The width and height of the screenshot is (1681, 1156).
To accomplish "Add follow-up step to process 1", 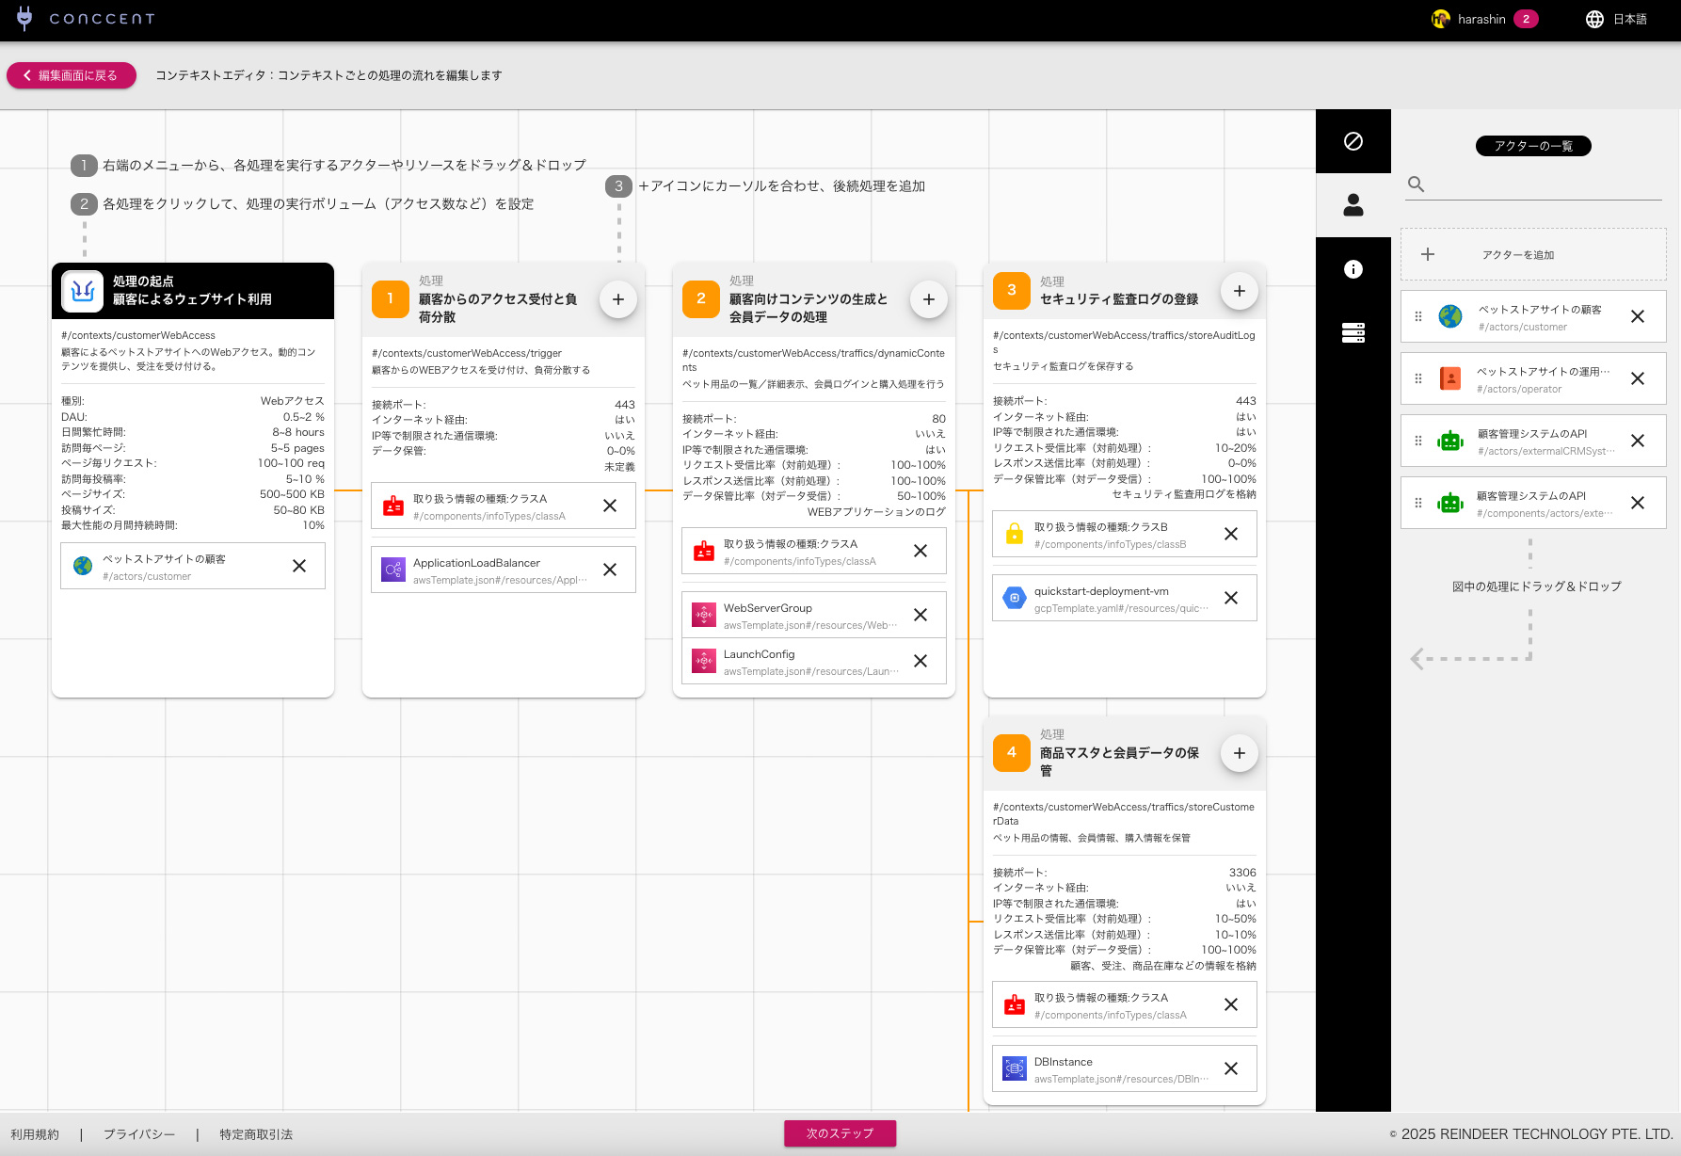I will [x=617, y=299].
